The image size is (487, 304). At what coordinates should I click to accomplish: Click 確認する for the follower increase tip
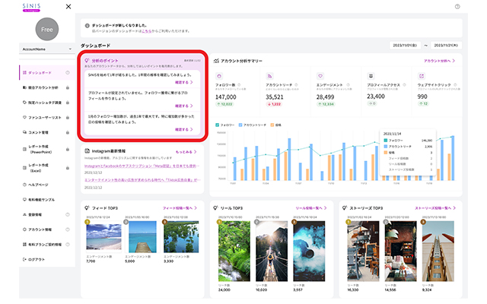pos(183,129)
